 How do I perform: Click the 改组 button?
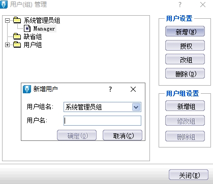point(185,59)
